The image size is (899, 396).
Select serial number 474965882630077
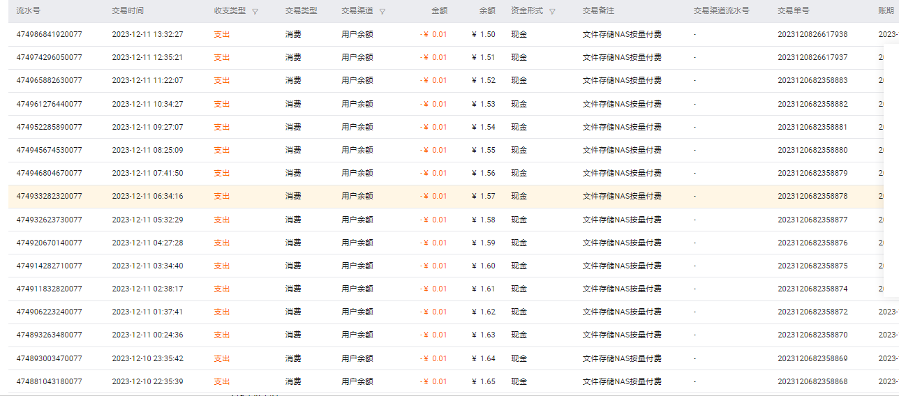49,81
